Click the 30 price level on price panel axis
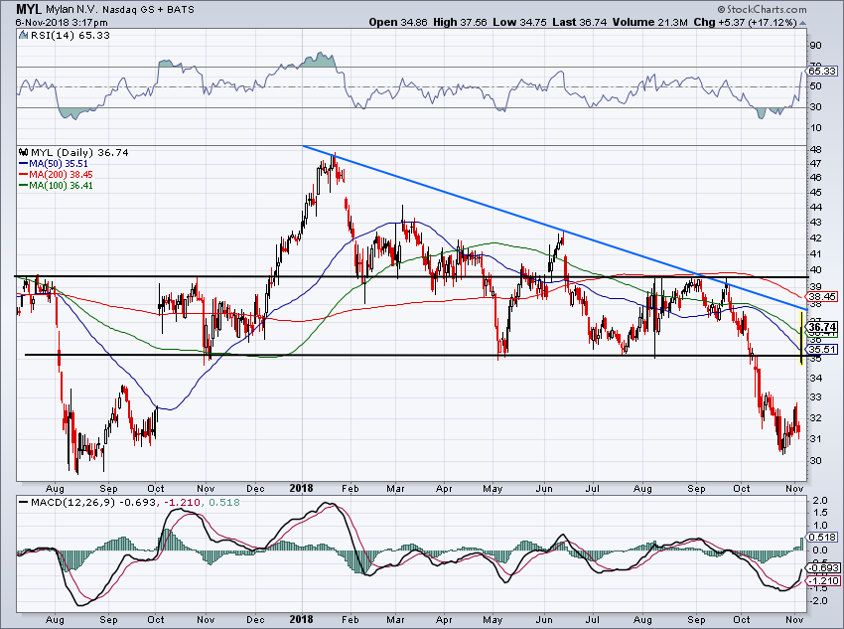 tap(815, 460)
